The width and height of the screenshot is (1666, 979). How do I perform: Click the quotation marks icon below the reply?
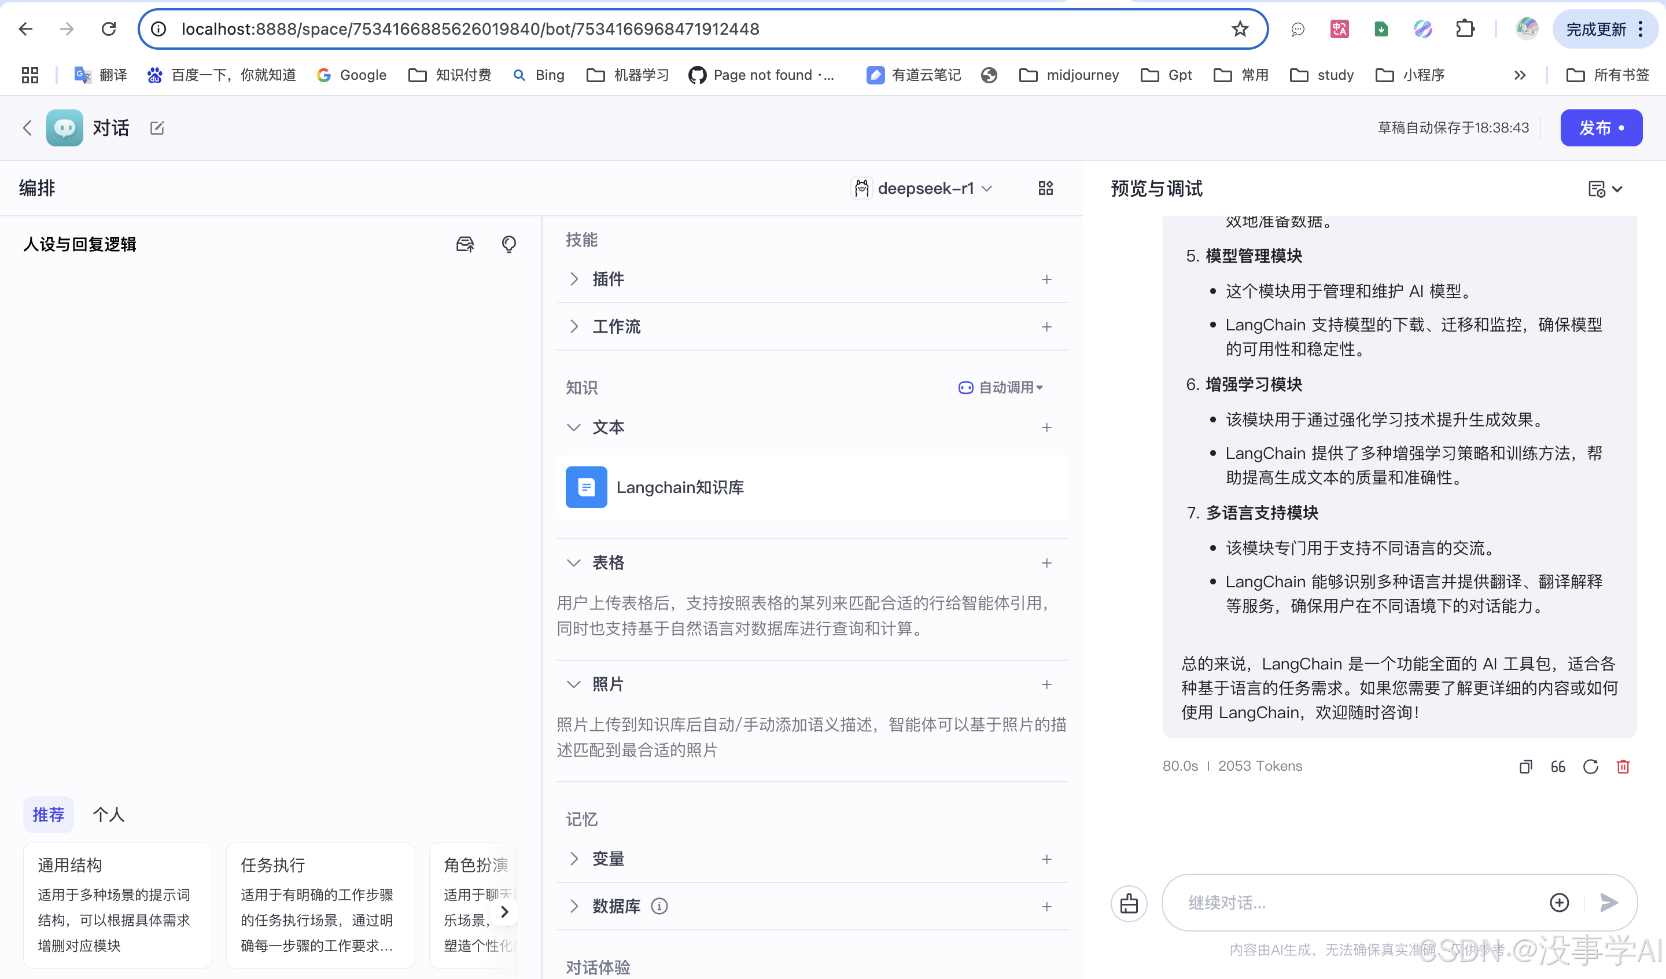click(x=1558, y=766)
